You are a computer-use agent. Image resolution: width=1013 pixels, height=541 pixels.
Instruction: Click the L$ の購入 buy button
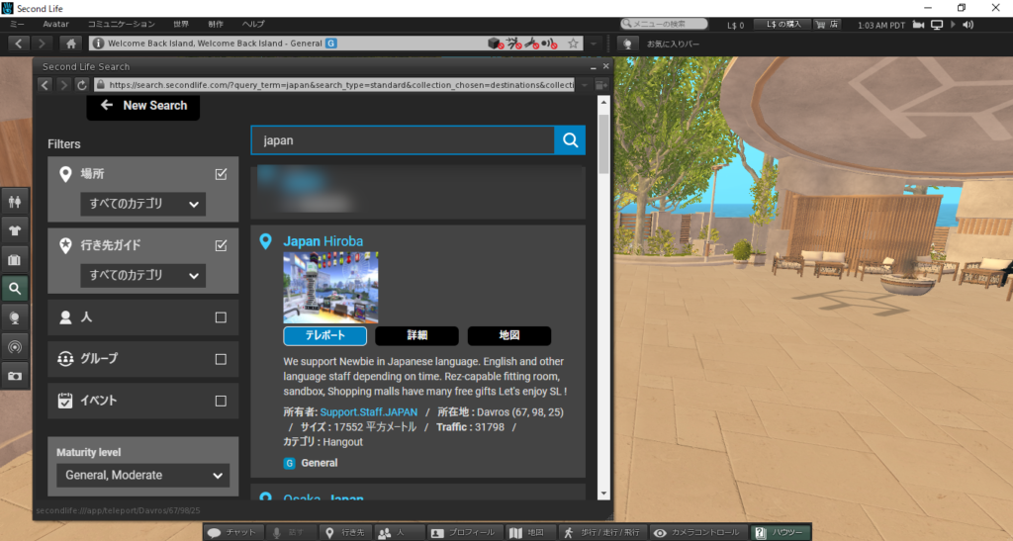pyautogui.click(x=783, y=25)
